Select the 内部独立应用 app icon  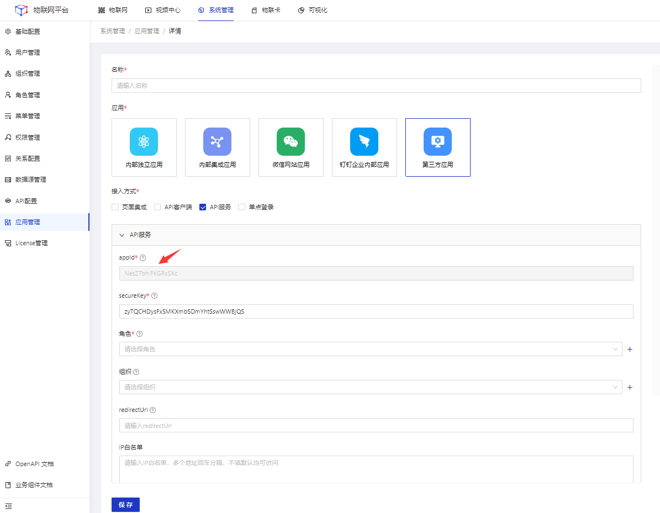pos(144,142)
